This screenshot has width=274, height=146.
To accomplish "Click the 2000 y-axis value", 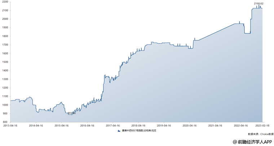I will [5, 19].
